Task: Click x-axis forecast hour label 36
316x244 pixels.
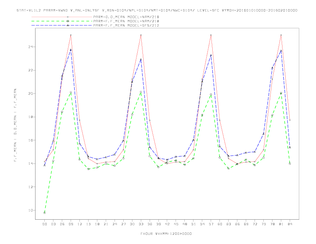Action: click(x=150, y=224)
